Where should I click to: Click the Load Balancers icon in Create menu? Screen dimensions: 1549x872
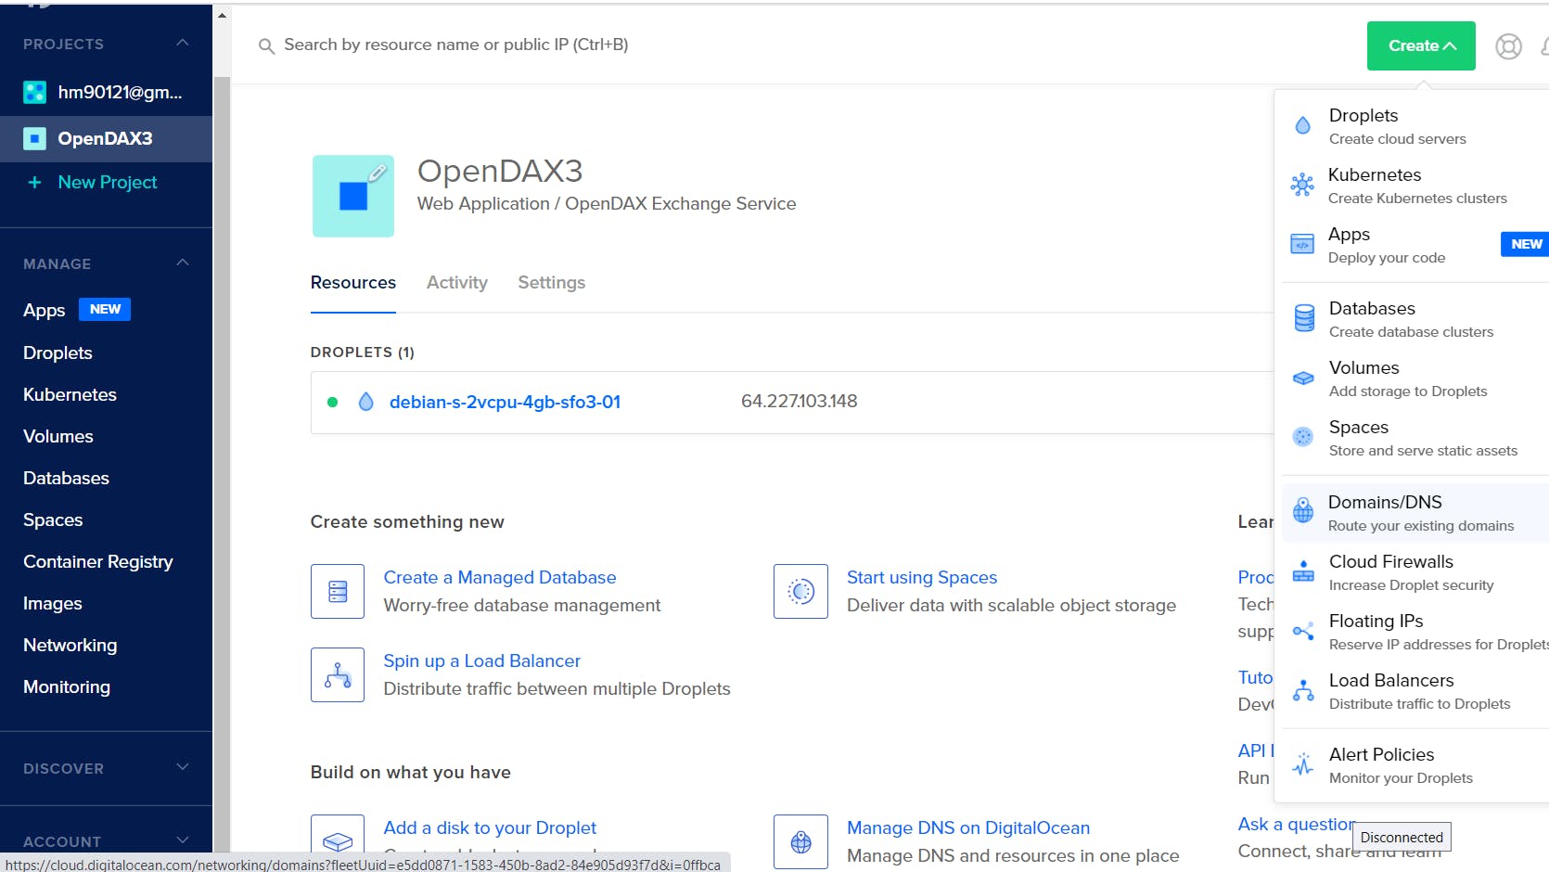click(1303, 690)
